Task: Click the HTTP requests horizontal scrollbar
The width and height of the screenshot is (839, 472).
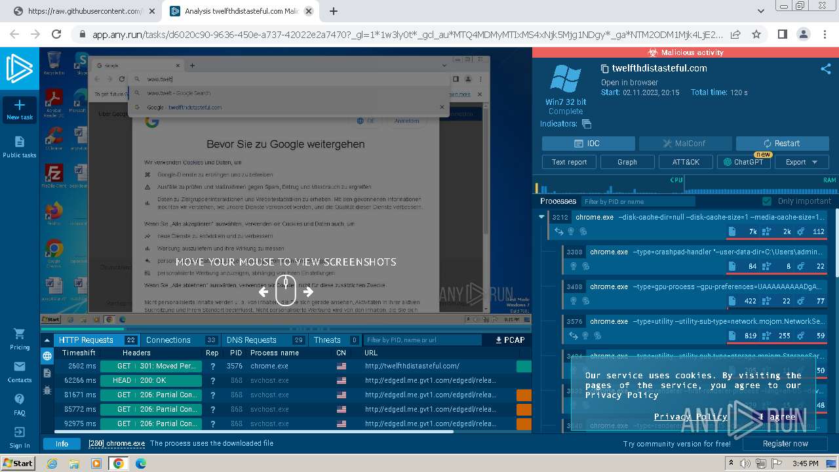Action: [254, 431]
